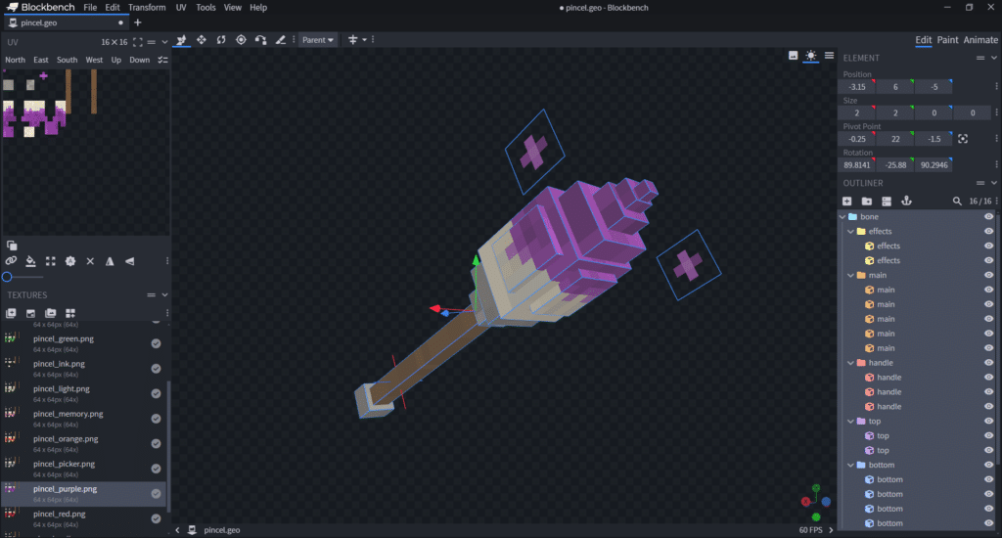Toggle visibility of the main folder
The width and height of the screenshot is (1002, 538).
(988, 276)
